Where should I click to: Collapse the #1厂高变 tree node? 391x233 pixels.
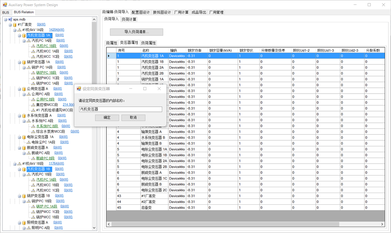click(x=10, y=25)
